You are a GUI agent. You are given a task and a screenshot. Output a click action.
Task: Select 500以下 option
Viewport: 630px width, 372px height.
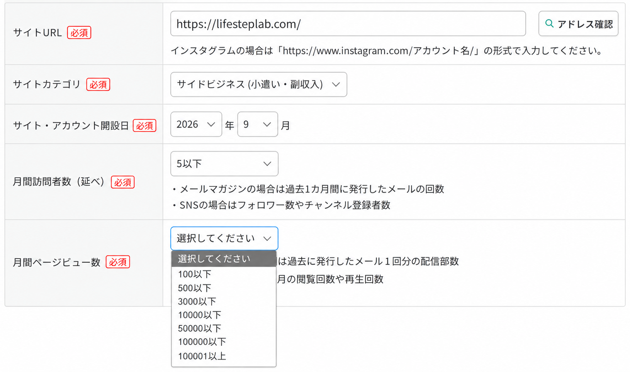[224, 288]
